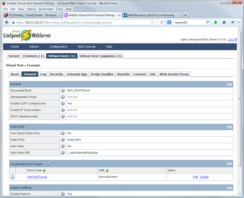Click the Log Off link
The width and height of the screenshot is (244, 198).
click(x=232, y=39)
